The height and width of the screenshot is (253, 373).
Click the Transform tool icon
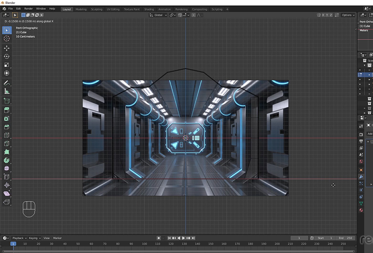click(x=7, y=73)
